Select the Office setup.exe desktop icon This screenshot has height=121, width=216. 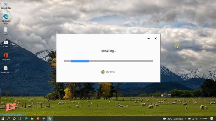[x=6, y=57]
